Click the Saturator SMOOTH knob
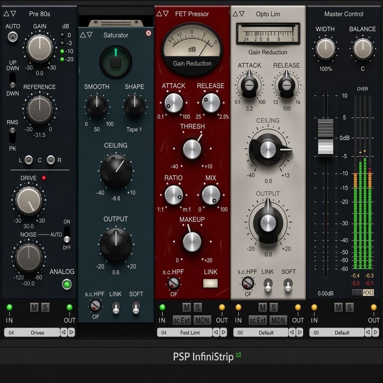Screen dimensions: 383x383 click(x=97, y=105)
